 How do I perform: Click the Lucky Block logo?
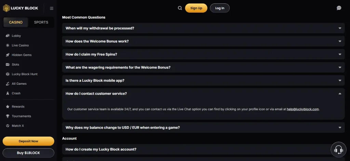pos(21,8)
